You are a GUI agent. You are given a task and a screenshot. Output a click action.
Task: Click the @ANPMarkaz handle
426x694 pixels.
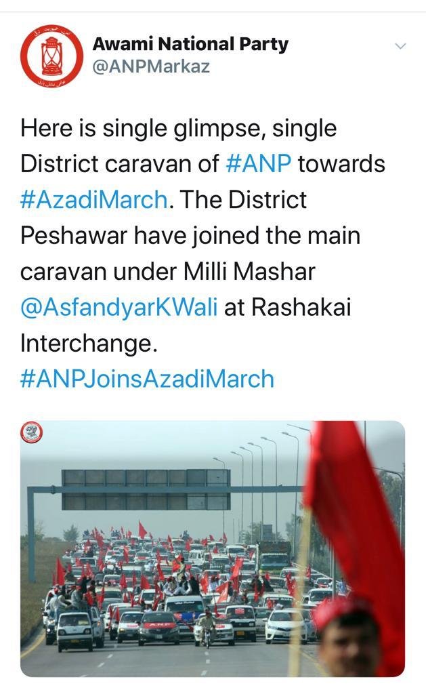point(151,66)
